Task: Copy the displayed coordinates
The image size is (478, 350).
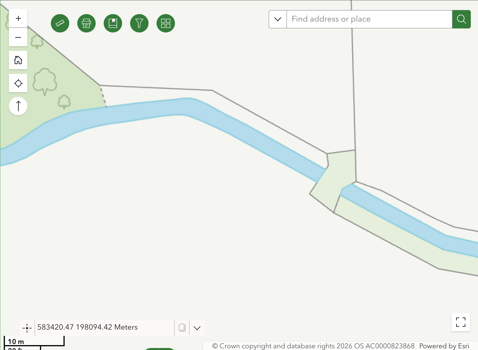Action: click(182, 328)
